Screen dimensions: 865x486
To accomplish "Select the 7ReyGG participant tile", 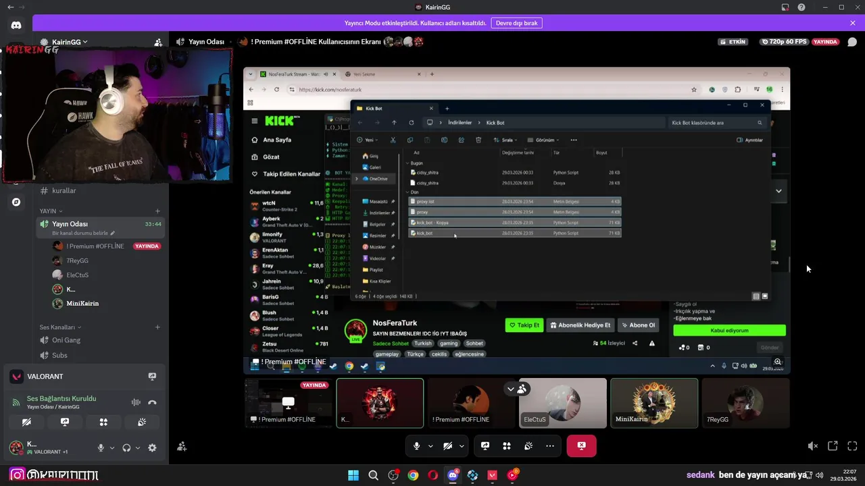I will (x=745, y=403).
